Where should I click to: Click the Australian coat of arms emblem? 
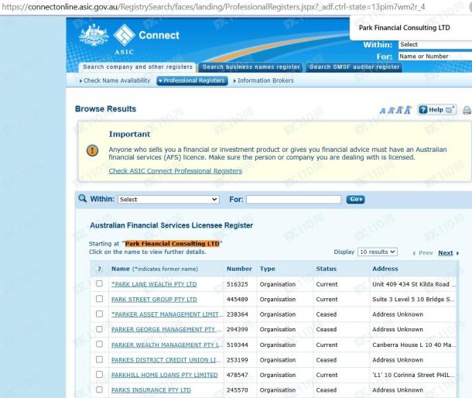pos(94,35)
